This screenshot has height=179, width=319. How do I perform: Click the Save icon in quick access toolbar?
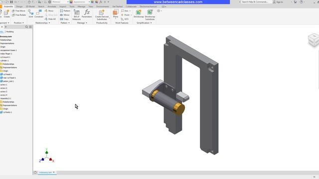click(11, 2)
